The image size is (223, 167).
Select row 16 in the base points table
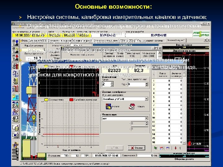[167, 142]
